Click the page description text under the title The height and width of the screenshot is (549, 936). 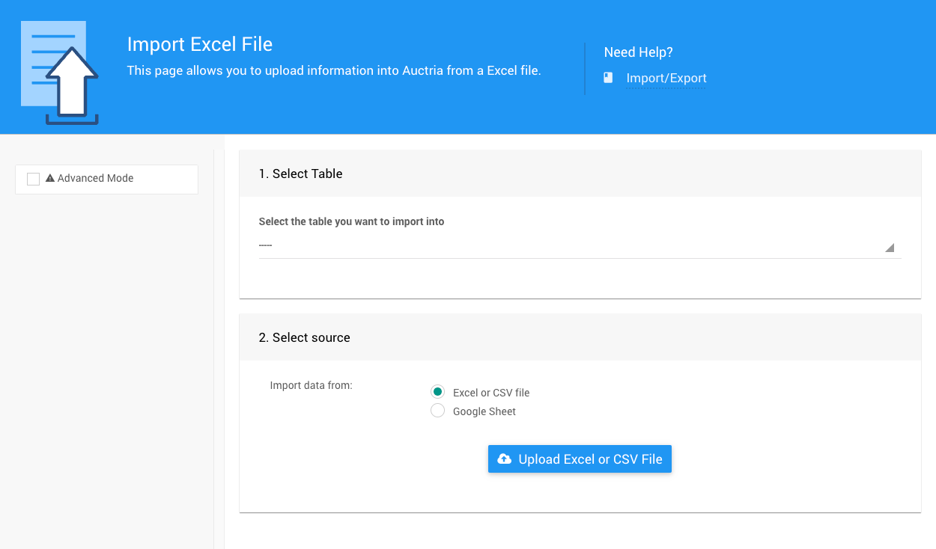coord(334,71)
